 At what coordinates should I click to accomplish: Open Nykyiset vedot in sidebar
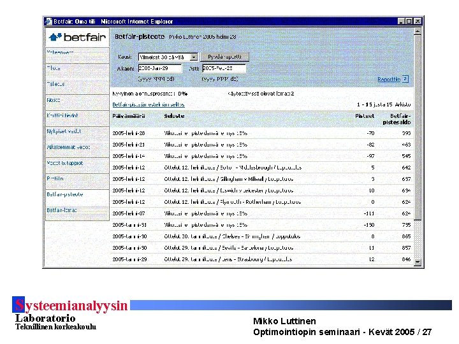tap(77, 134)
